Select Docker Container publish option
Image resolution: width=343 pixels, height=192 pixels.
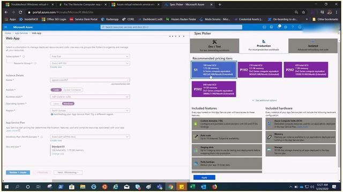(72, 90)
